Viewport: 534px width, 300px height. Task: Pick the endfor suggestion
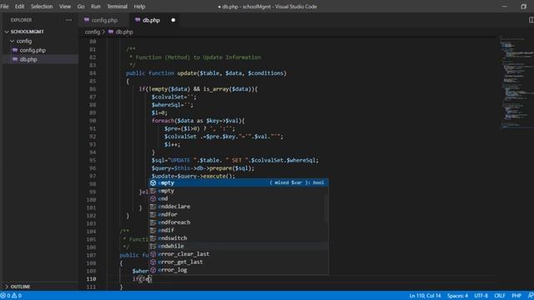point(239,214)
